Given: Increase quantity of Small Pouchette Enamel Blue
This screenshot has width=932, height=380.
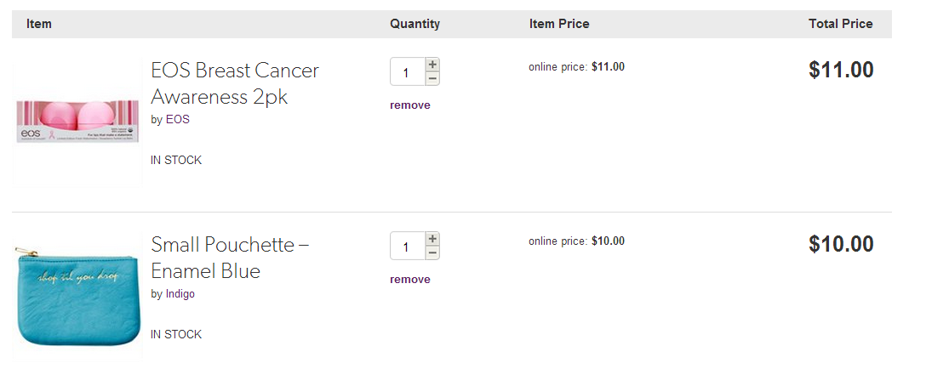Looking at the screenshot, I should point(432,239).
